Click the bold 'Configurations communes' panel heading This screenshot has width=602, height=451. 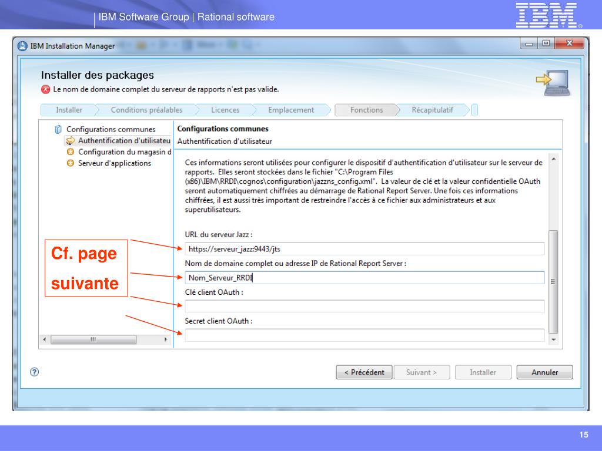pos(223,129)
